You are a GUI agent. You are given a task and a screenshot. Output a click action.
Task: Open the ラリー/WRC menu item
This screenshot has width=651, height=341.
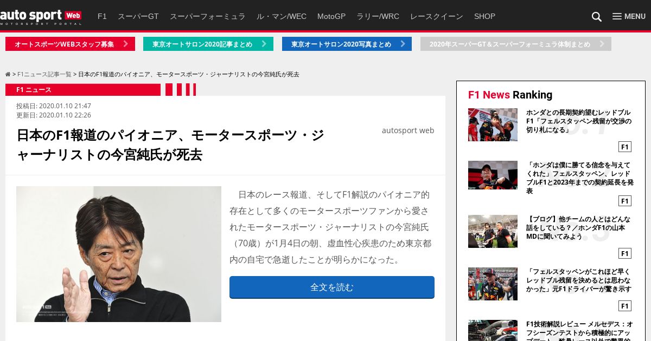pyautogui.click(x=378, y=16)
